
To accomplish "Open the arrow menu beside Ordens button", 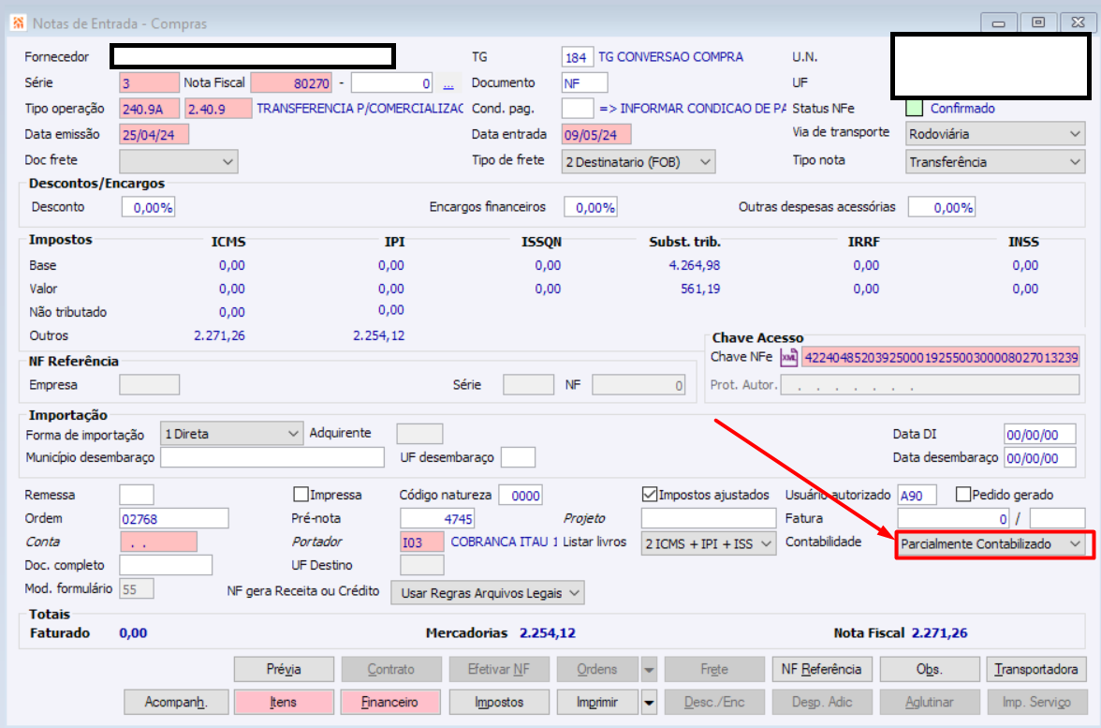I will click(649, 670).
